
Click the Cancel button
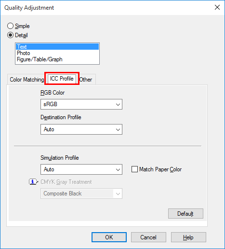(148, 237)
